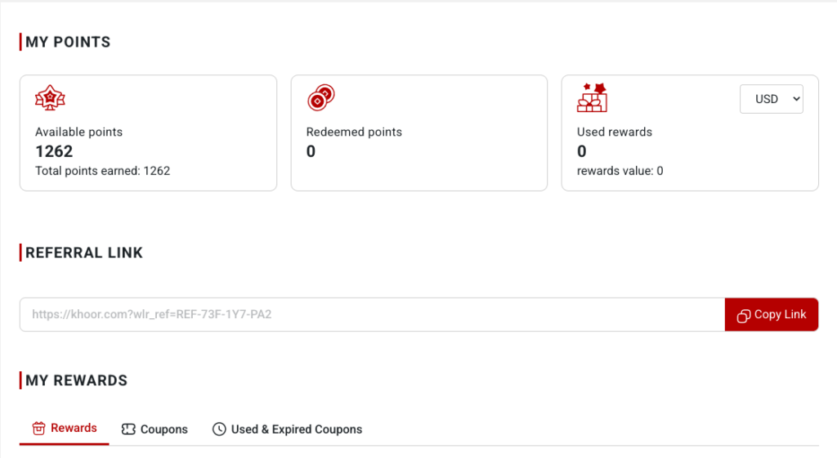This screenshot has height=458, width=837.
Task: Click the clock icon beside Used & Expired Coupons
Action: (219, 429)
